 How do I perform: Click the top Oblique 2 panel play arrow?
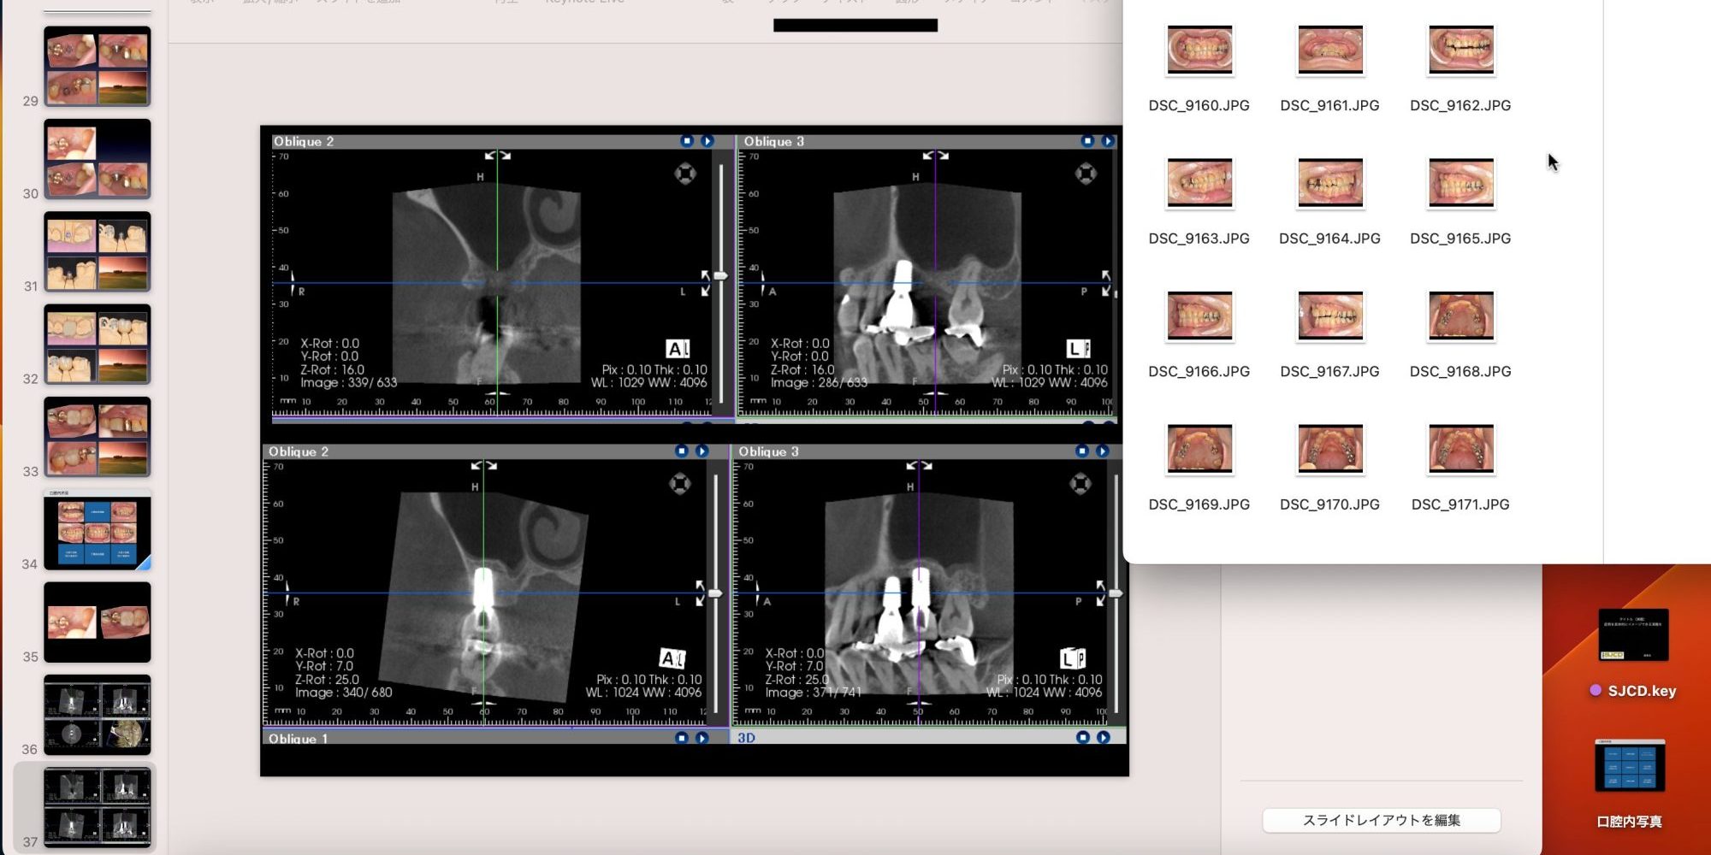[707, 141]
